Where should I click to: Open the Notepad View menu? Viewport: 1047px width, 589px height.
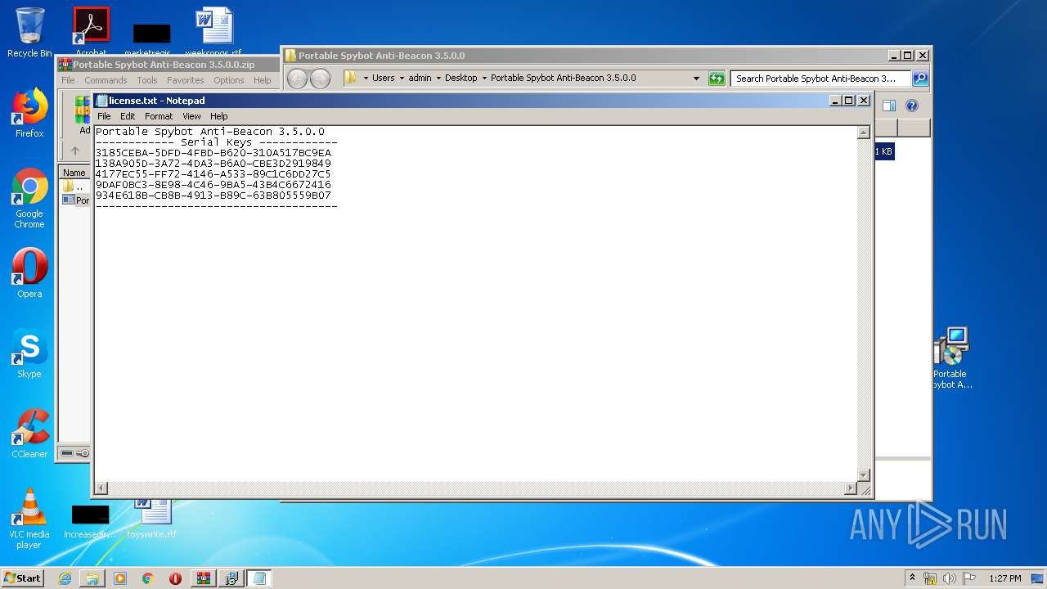click(191, 116)
